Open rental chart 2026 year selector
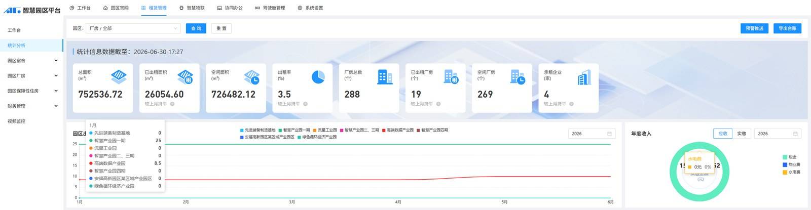 592,134
